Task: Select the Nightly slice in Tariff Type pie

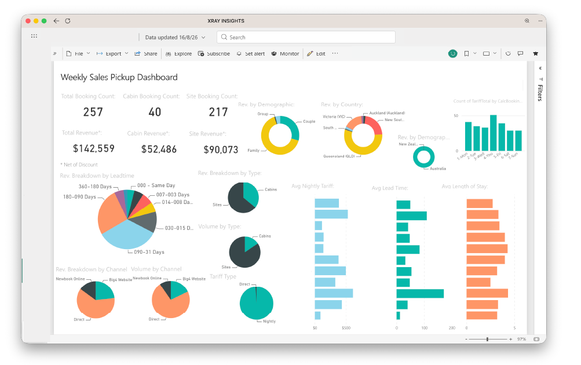Action: click(x=257, y=305)
